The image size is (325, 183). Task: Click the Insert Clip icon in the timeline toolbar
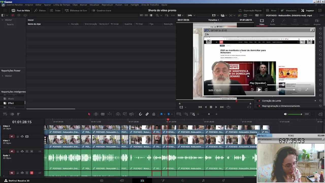tap(118, 114)
